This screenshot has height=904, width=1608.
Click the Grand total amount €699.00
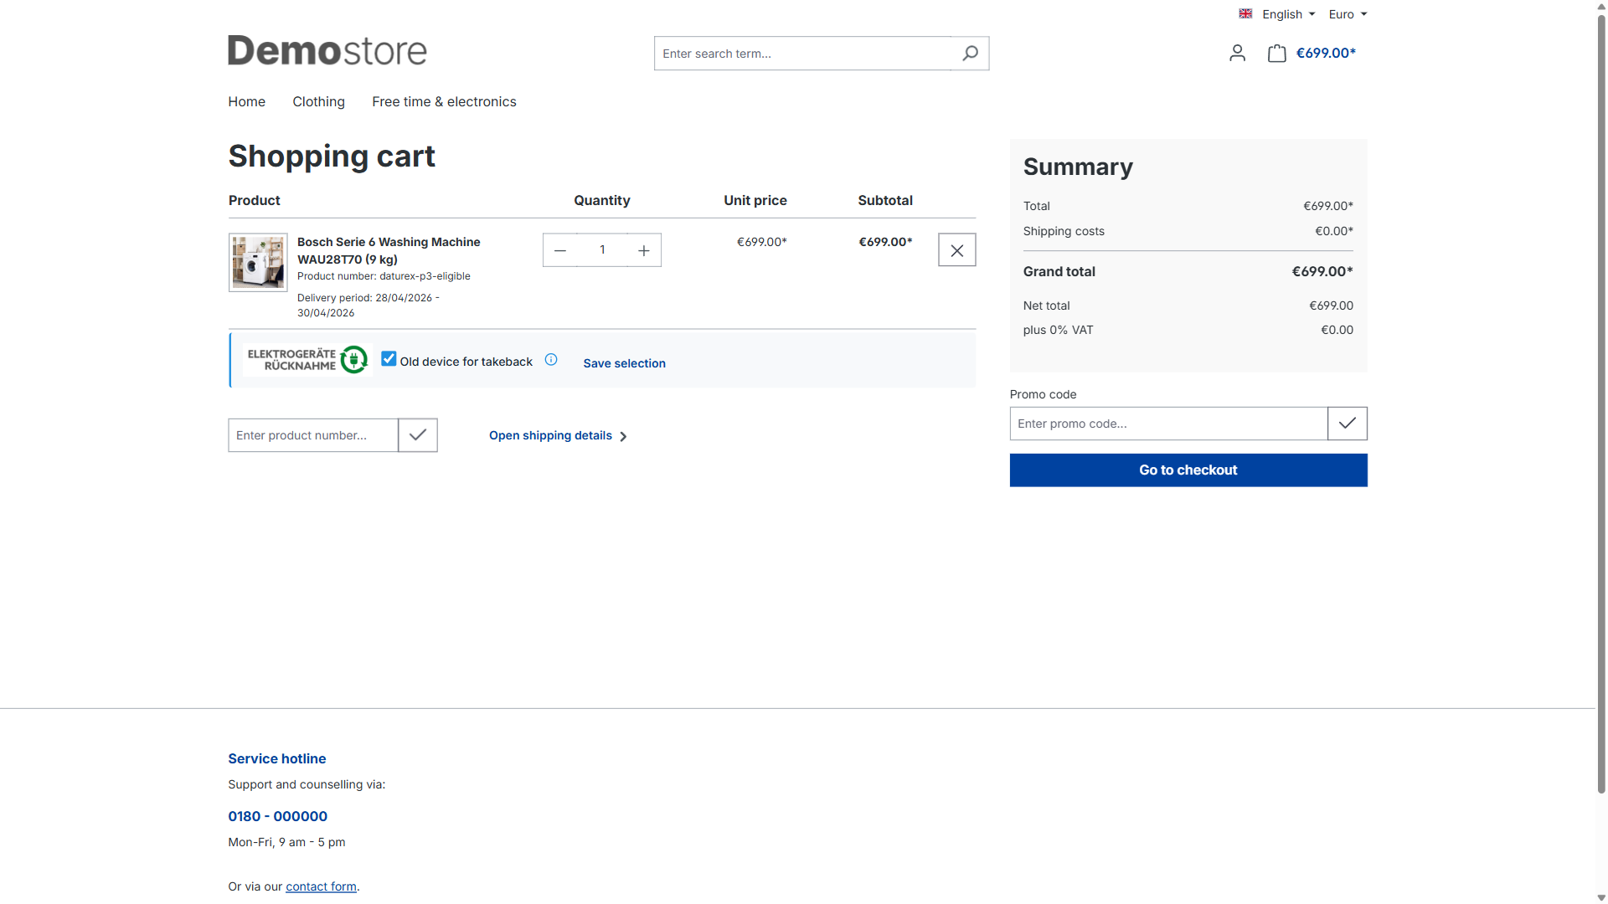pyautogui.click(x=1322, y=272)
